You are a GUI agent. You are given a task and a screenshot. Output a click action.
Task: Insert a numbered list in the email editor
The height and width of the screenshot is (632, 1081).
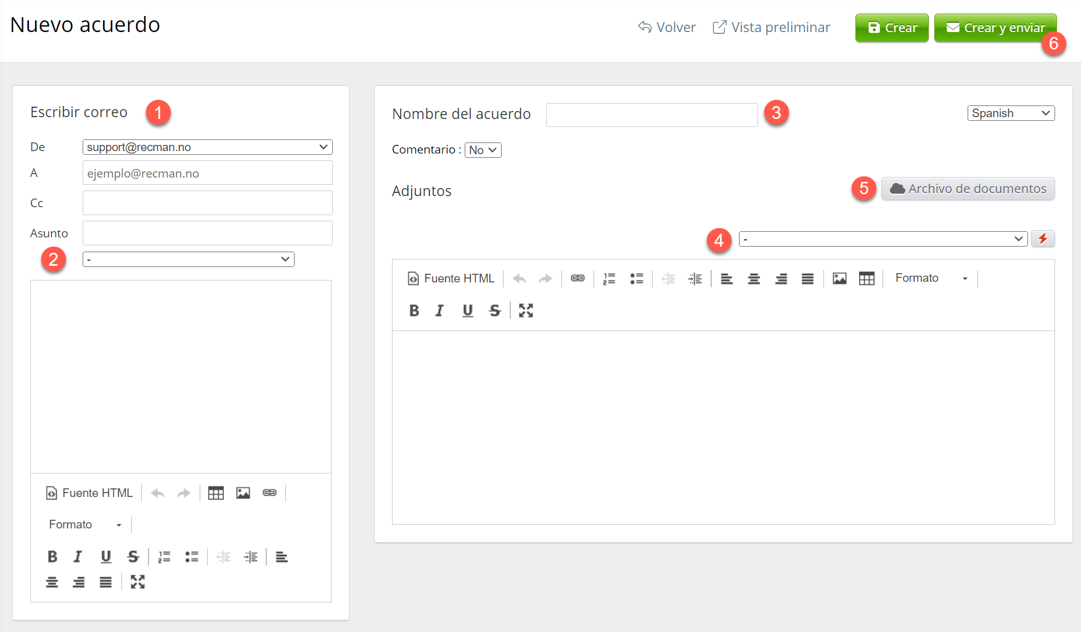164,557
